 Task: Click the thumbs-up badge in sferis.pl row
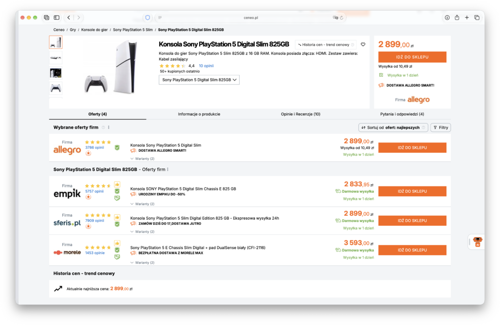point(117,217)
